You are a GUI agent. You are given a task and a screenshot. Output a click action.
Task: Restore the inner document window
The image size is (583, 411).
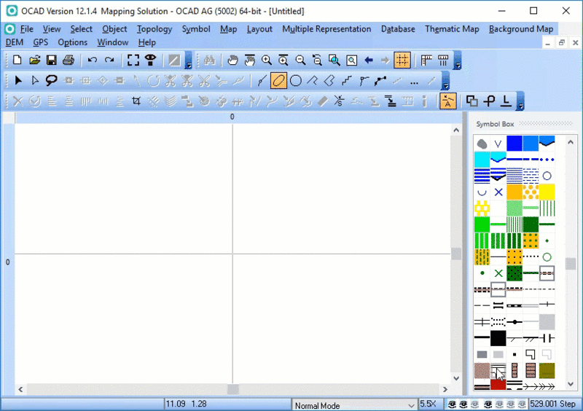point(561,43)
